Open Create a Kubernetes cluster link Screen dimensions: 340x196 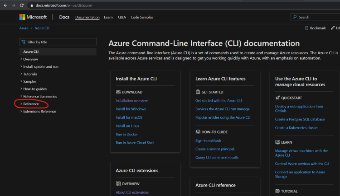click(x=296, y=128)
